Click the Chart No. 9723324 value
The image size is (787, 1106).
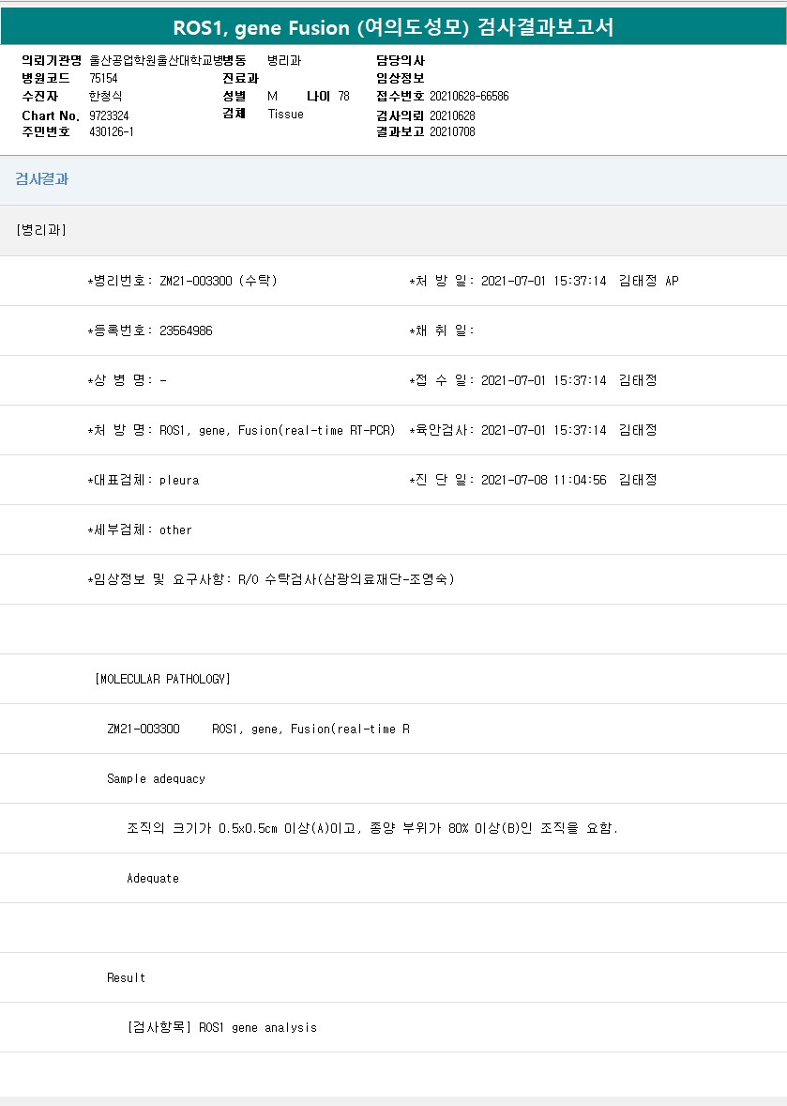pos(109,115)
